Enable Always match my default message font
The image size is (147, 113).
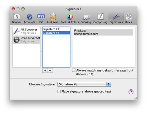[x=74, y=70]
